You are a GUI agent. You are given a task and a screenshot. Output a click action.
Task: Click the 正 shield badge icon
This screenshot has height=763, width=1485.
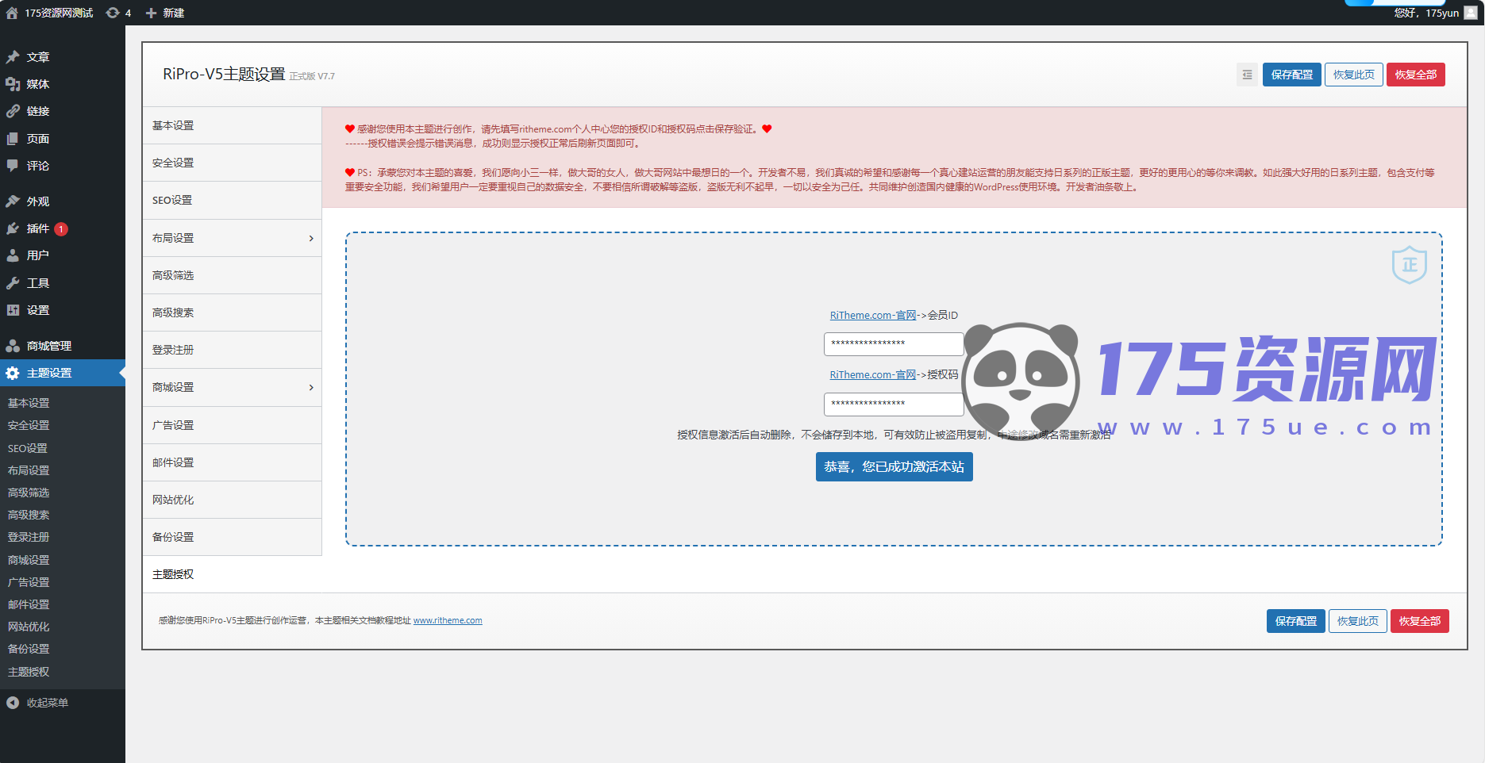coord(1410,265)
